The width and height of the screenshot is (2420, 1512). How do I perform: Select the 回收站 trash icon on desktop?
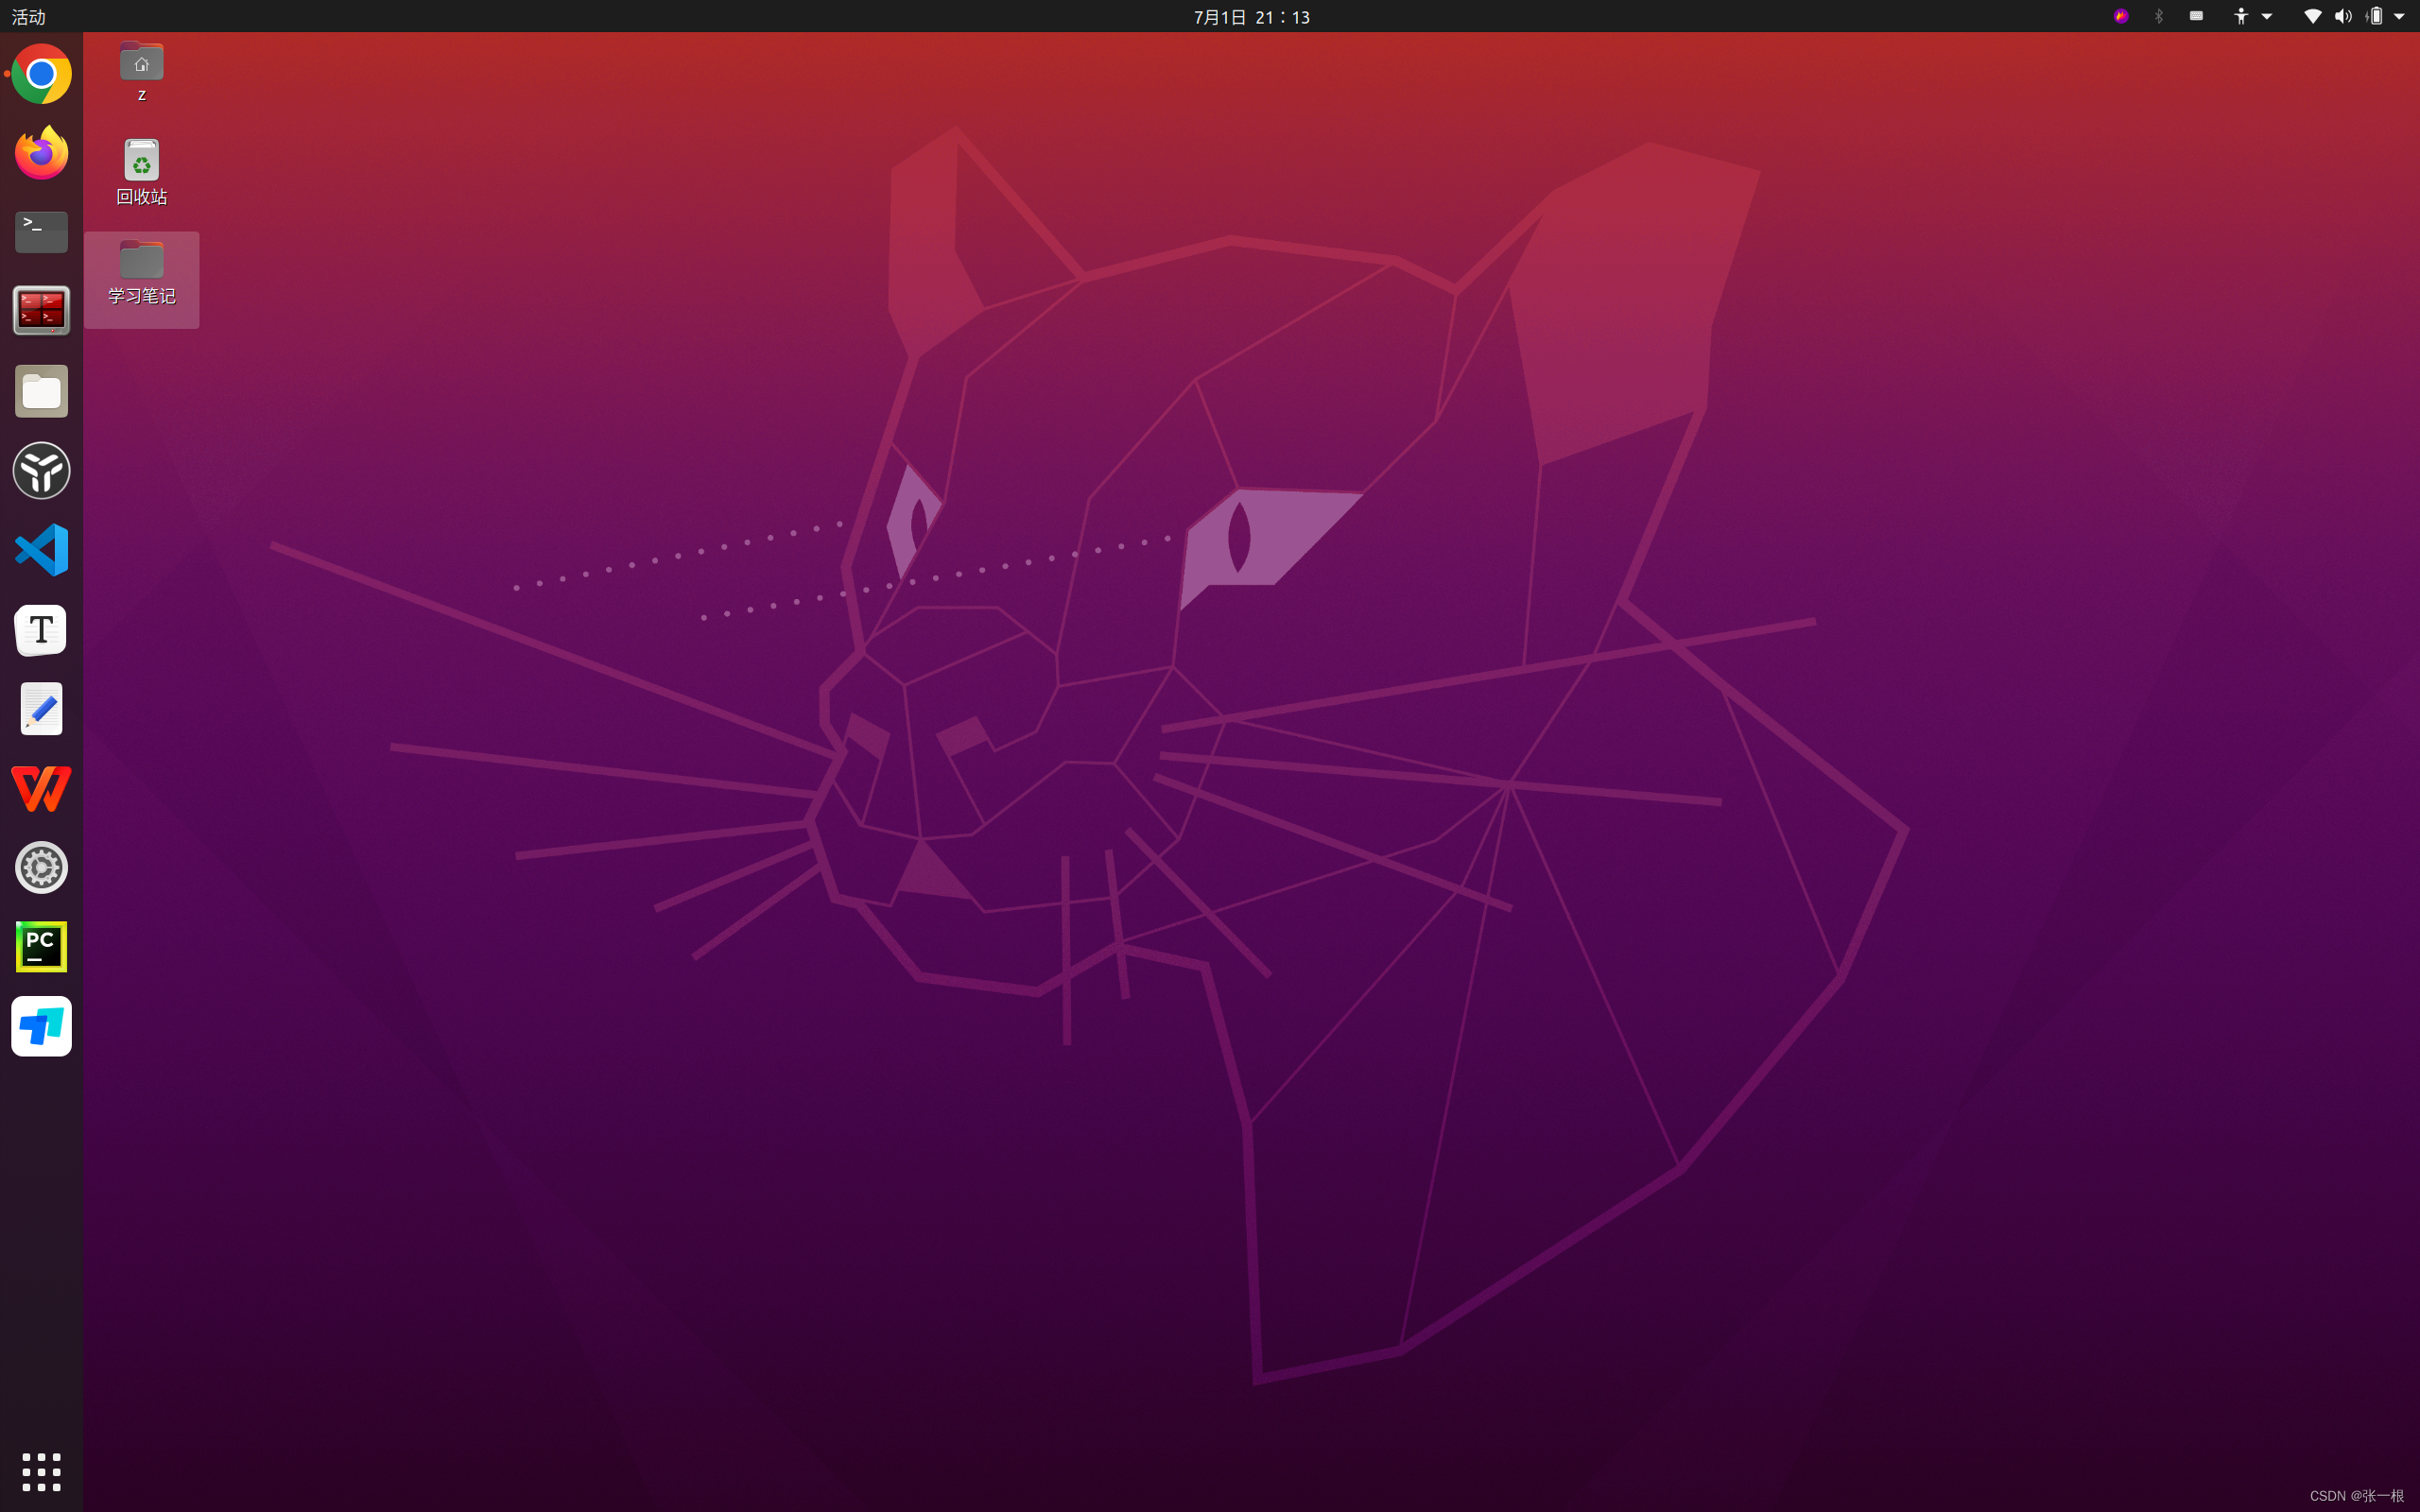pyautogui.click(x=141, y=172)
